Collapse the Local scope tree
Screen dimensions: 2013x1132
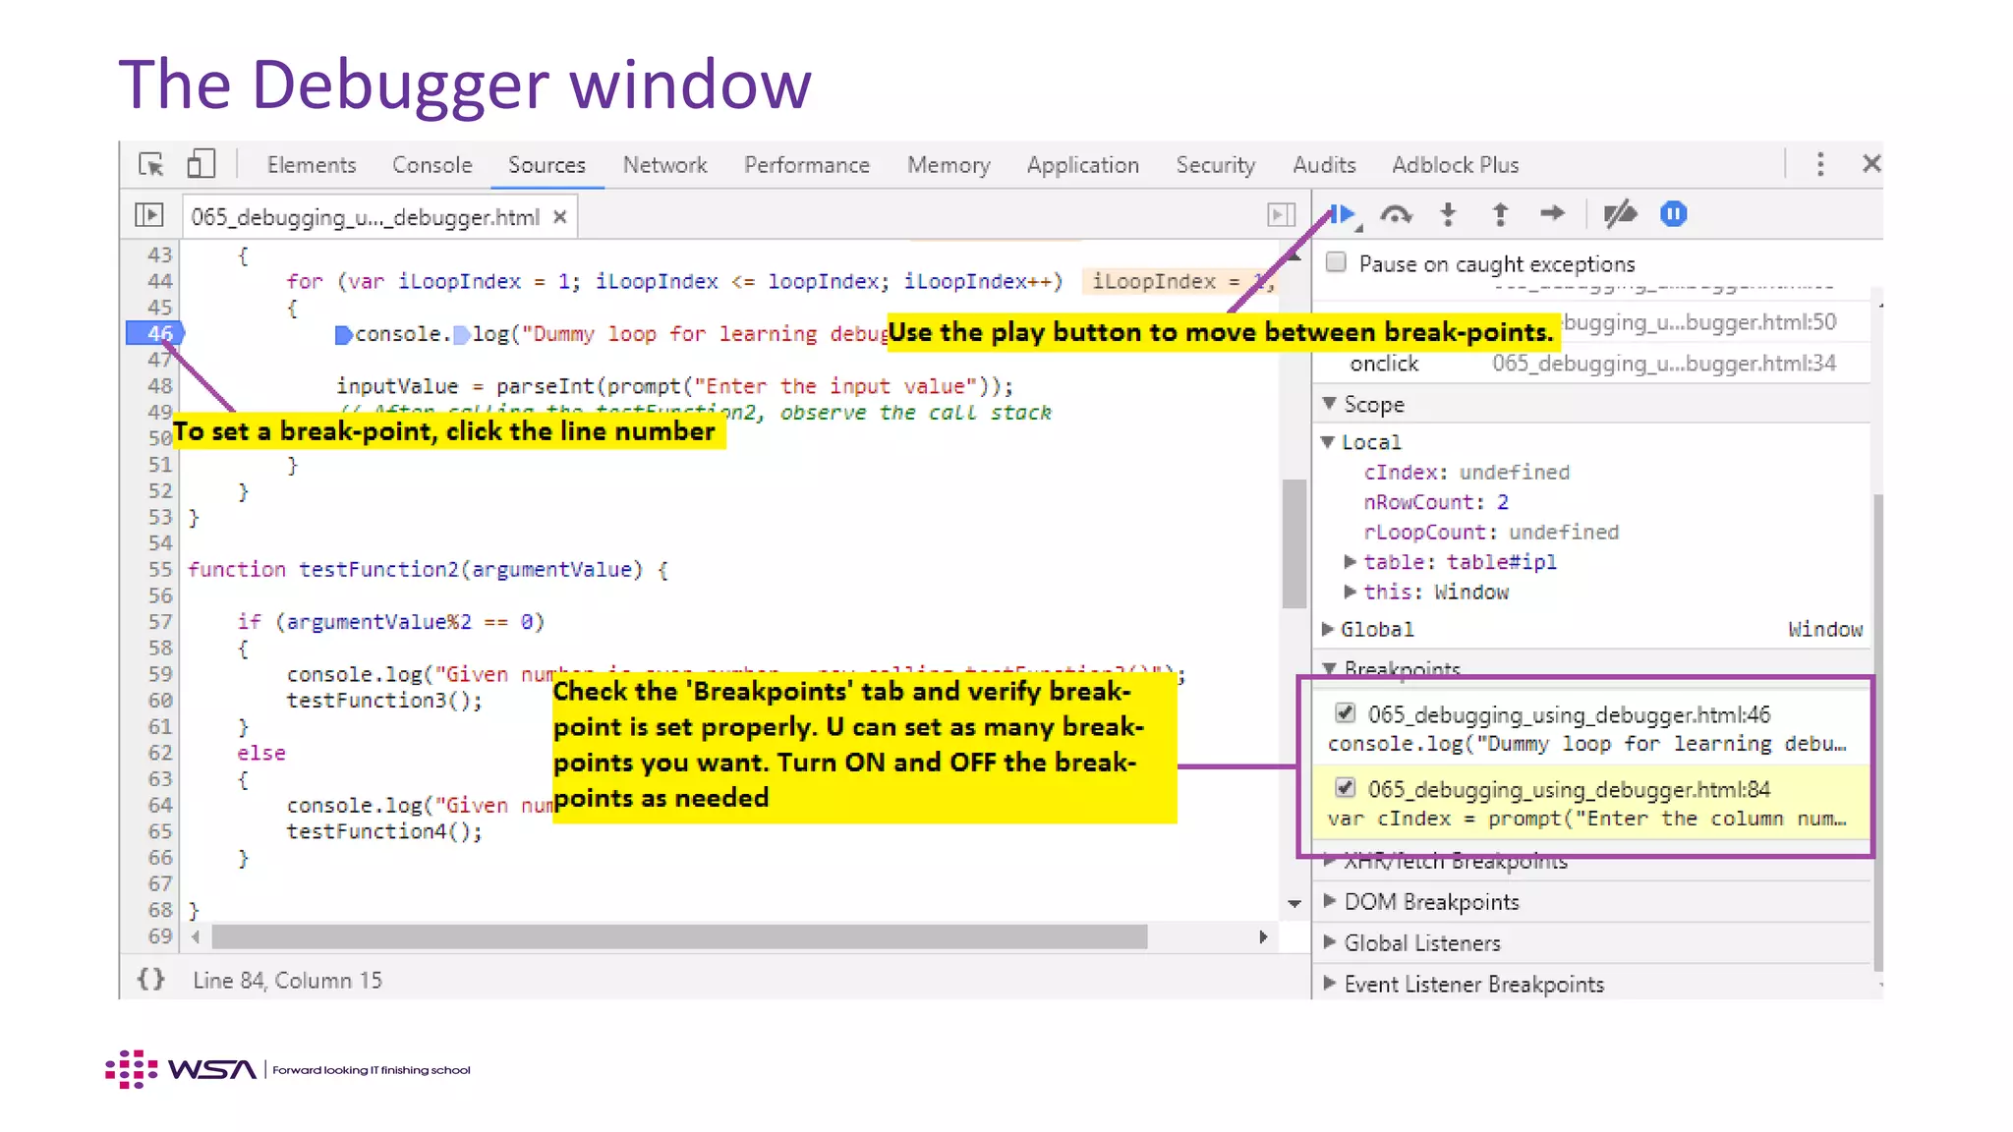pos(1327,442)
